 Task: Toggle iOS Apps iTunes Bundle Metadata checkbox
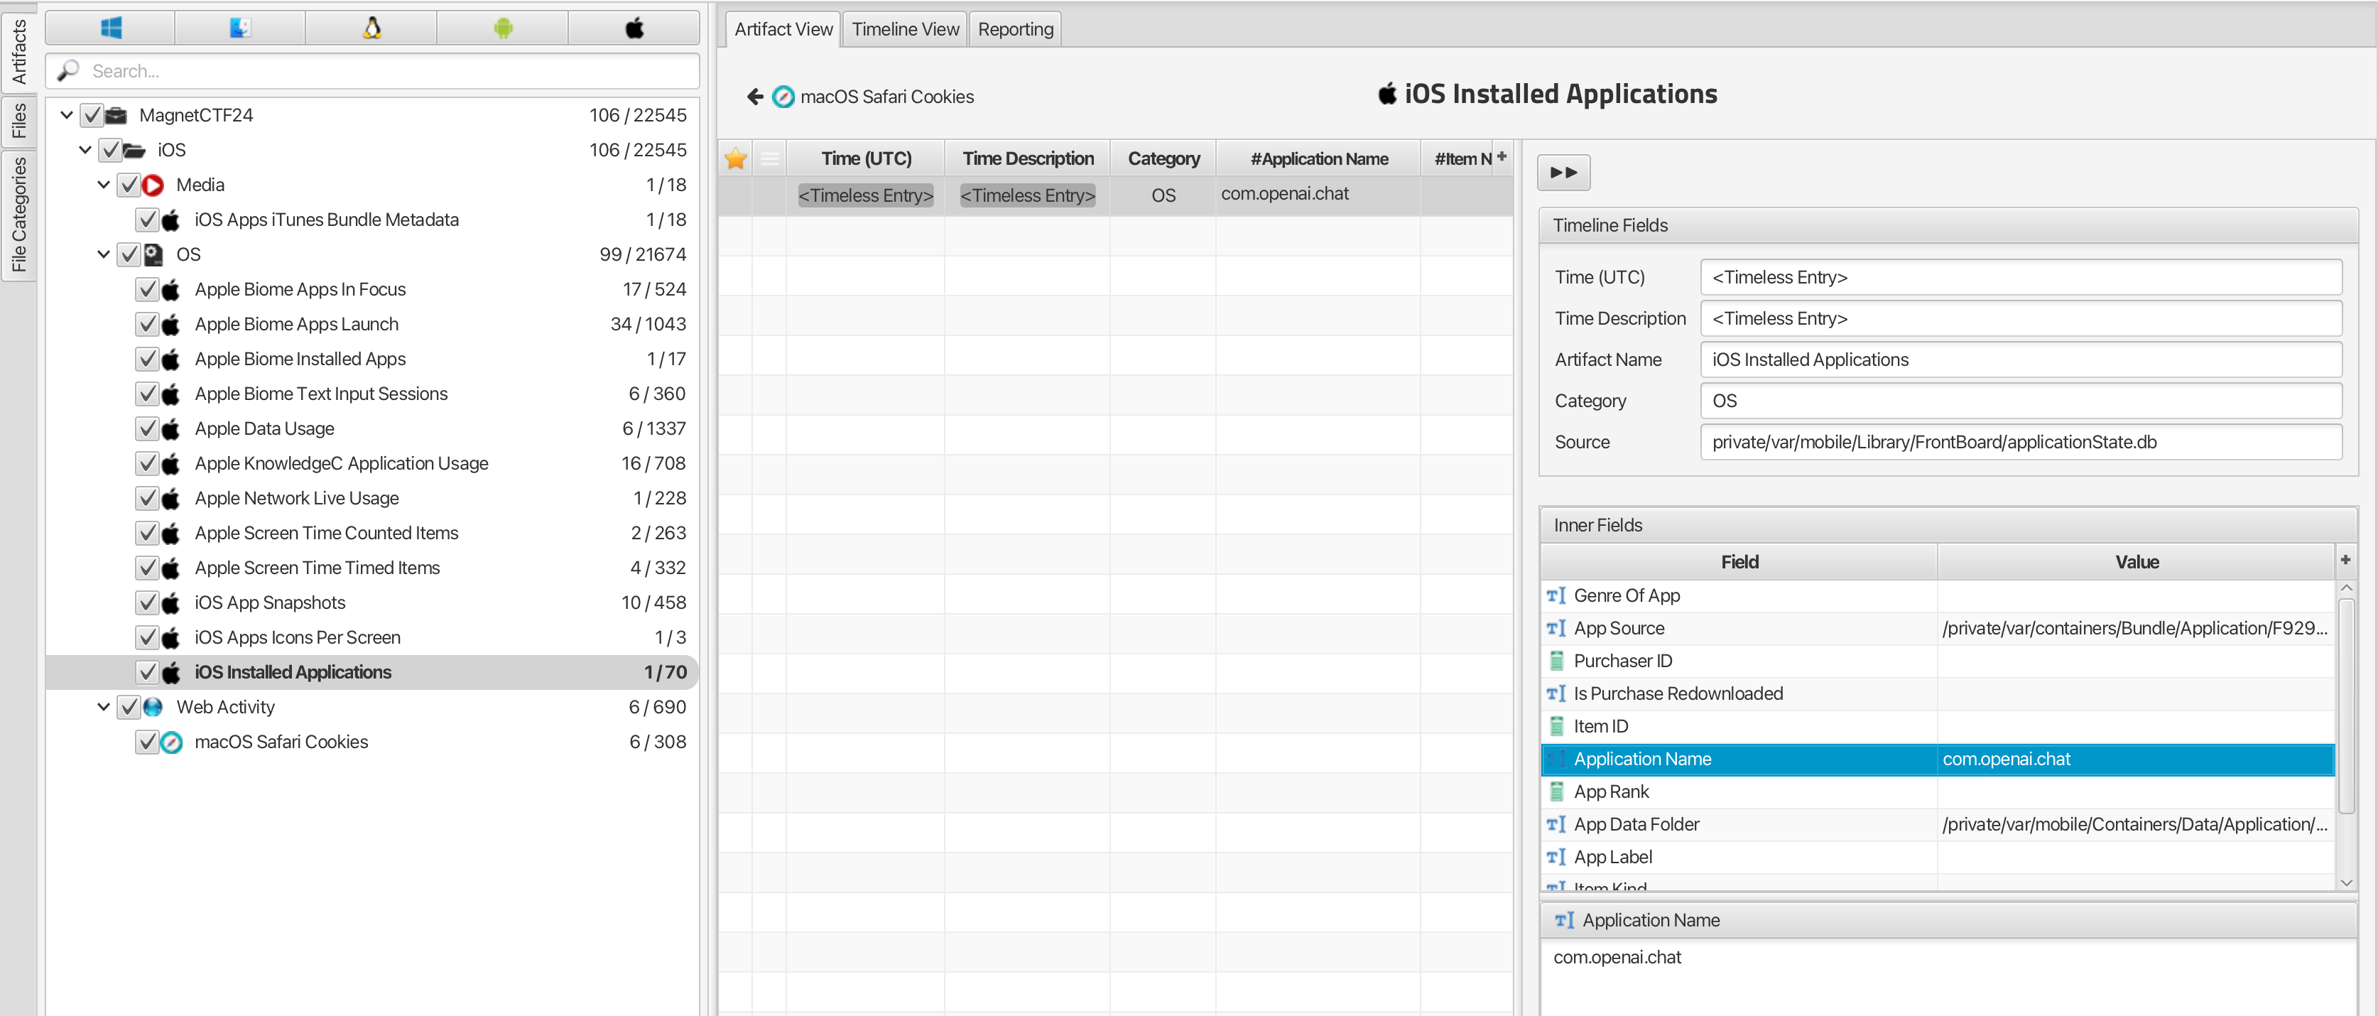(147, 220)
